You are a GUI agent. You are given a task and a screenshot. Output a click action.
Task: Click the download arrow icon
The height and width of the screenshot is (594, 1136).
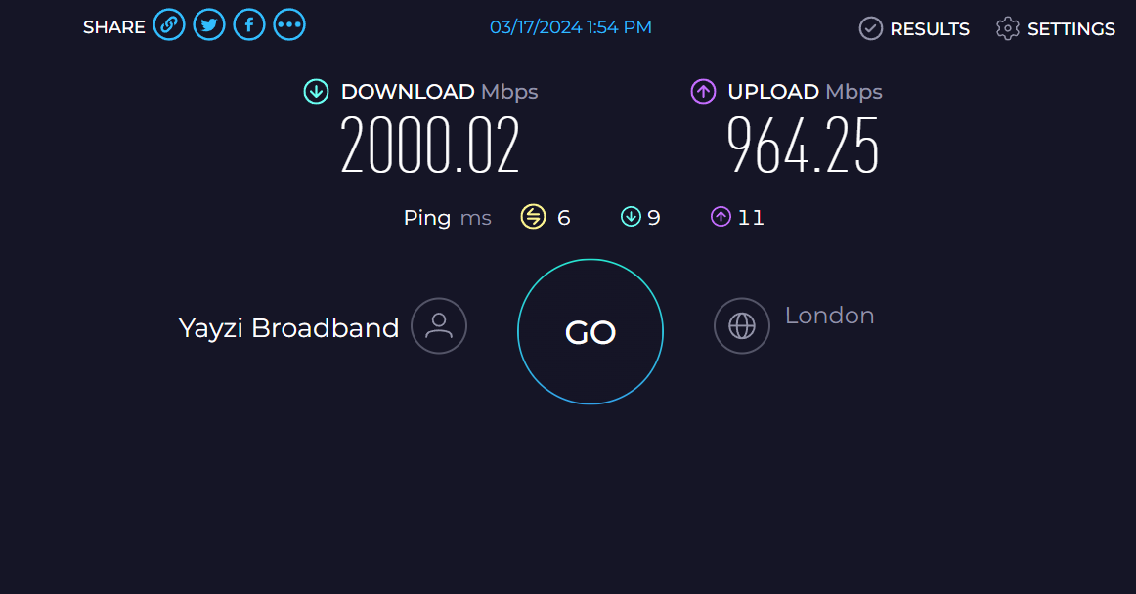pos(316,91)
